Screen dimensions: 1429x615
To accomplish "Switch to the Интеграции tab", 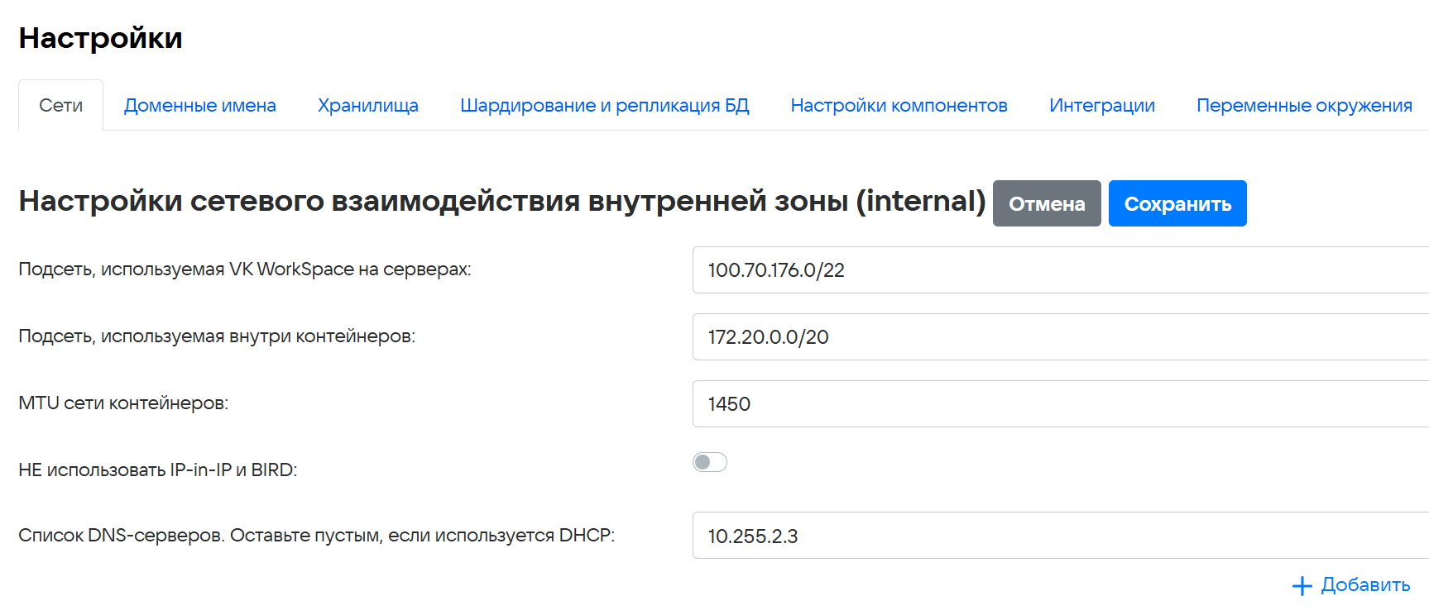I will [x=1101, y=106].
